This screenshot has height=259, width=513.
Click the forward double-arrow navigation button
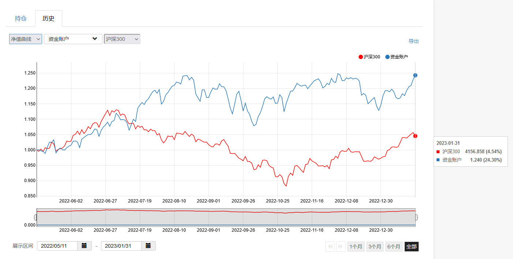tap(341, 247)
